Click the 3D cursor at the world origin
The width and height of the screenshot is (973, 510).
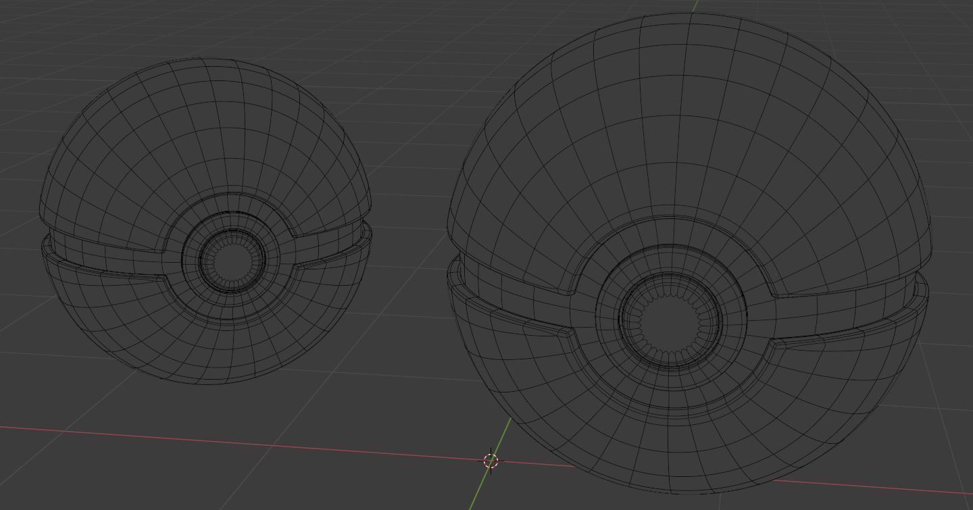[x=491, y=461]
